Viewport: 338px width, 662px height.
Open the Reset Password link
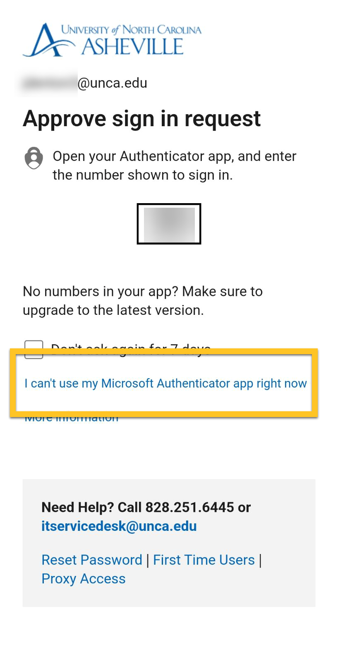[x=92, y=560]
